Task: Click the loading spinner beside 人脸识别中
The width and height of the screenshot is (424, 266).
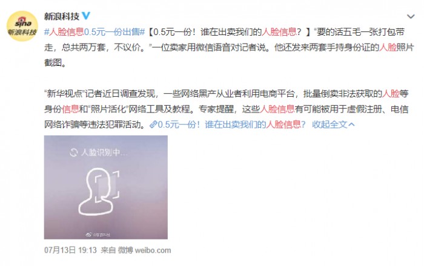Action: pos(73,152)
